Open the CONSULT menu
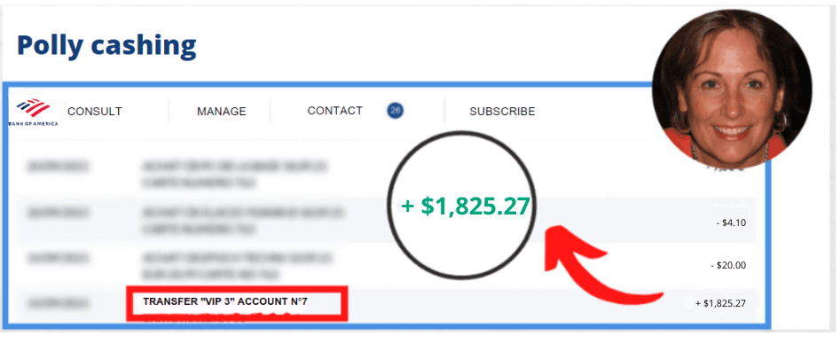Viewport: 840px width, 343px height. click(x=95, y=112)
